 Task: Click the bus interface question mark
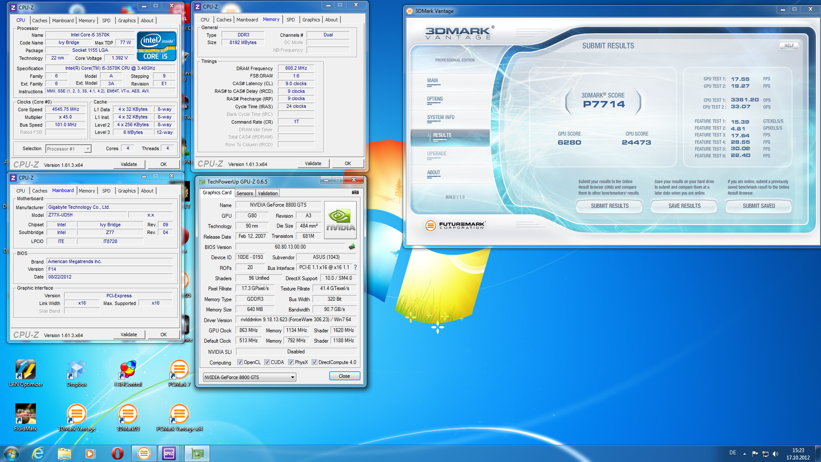(355, 267)
